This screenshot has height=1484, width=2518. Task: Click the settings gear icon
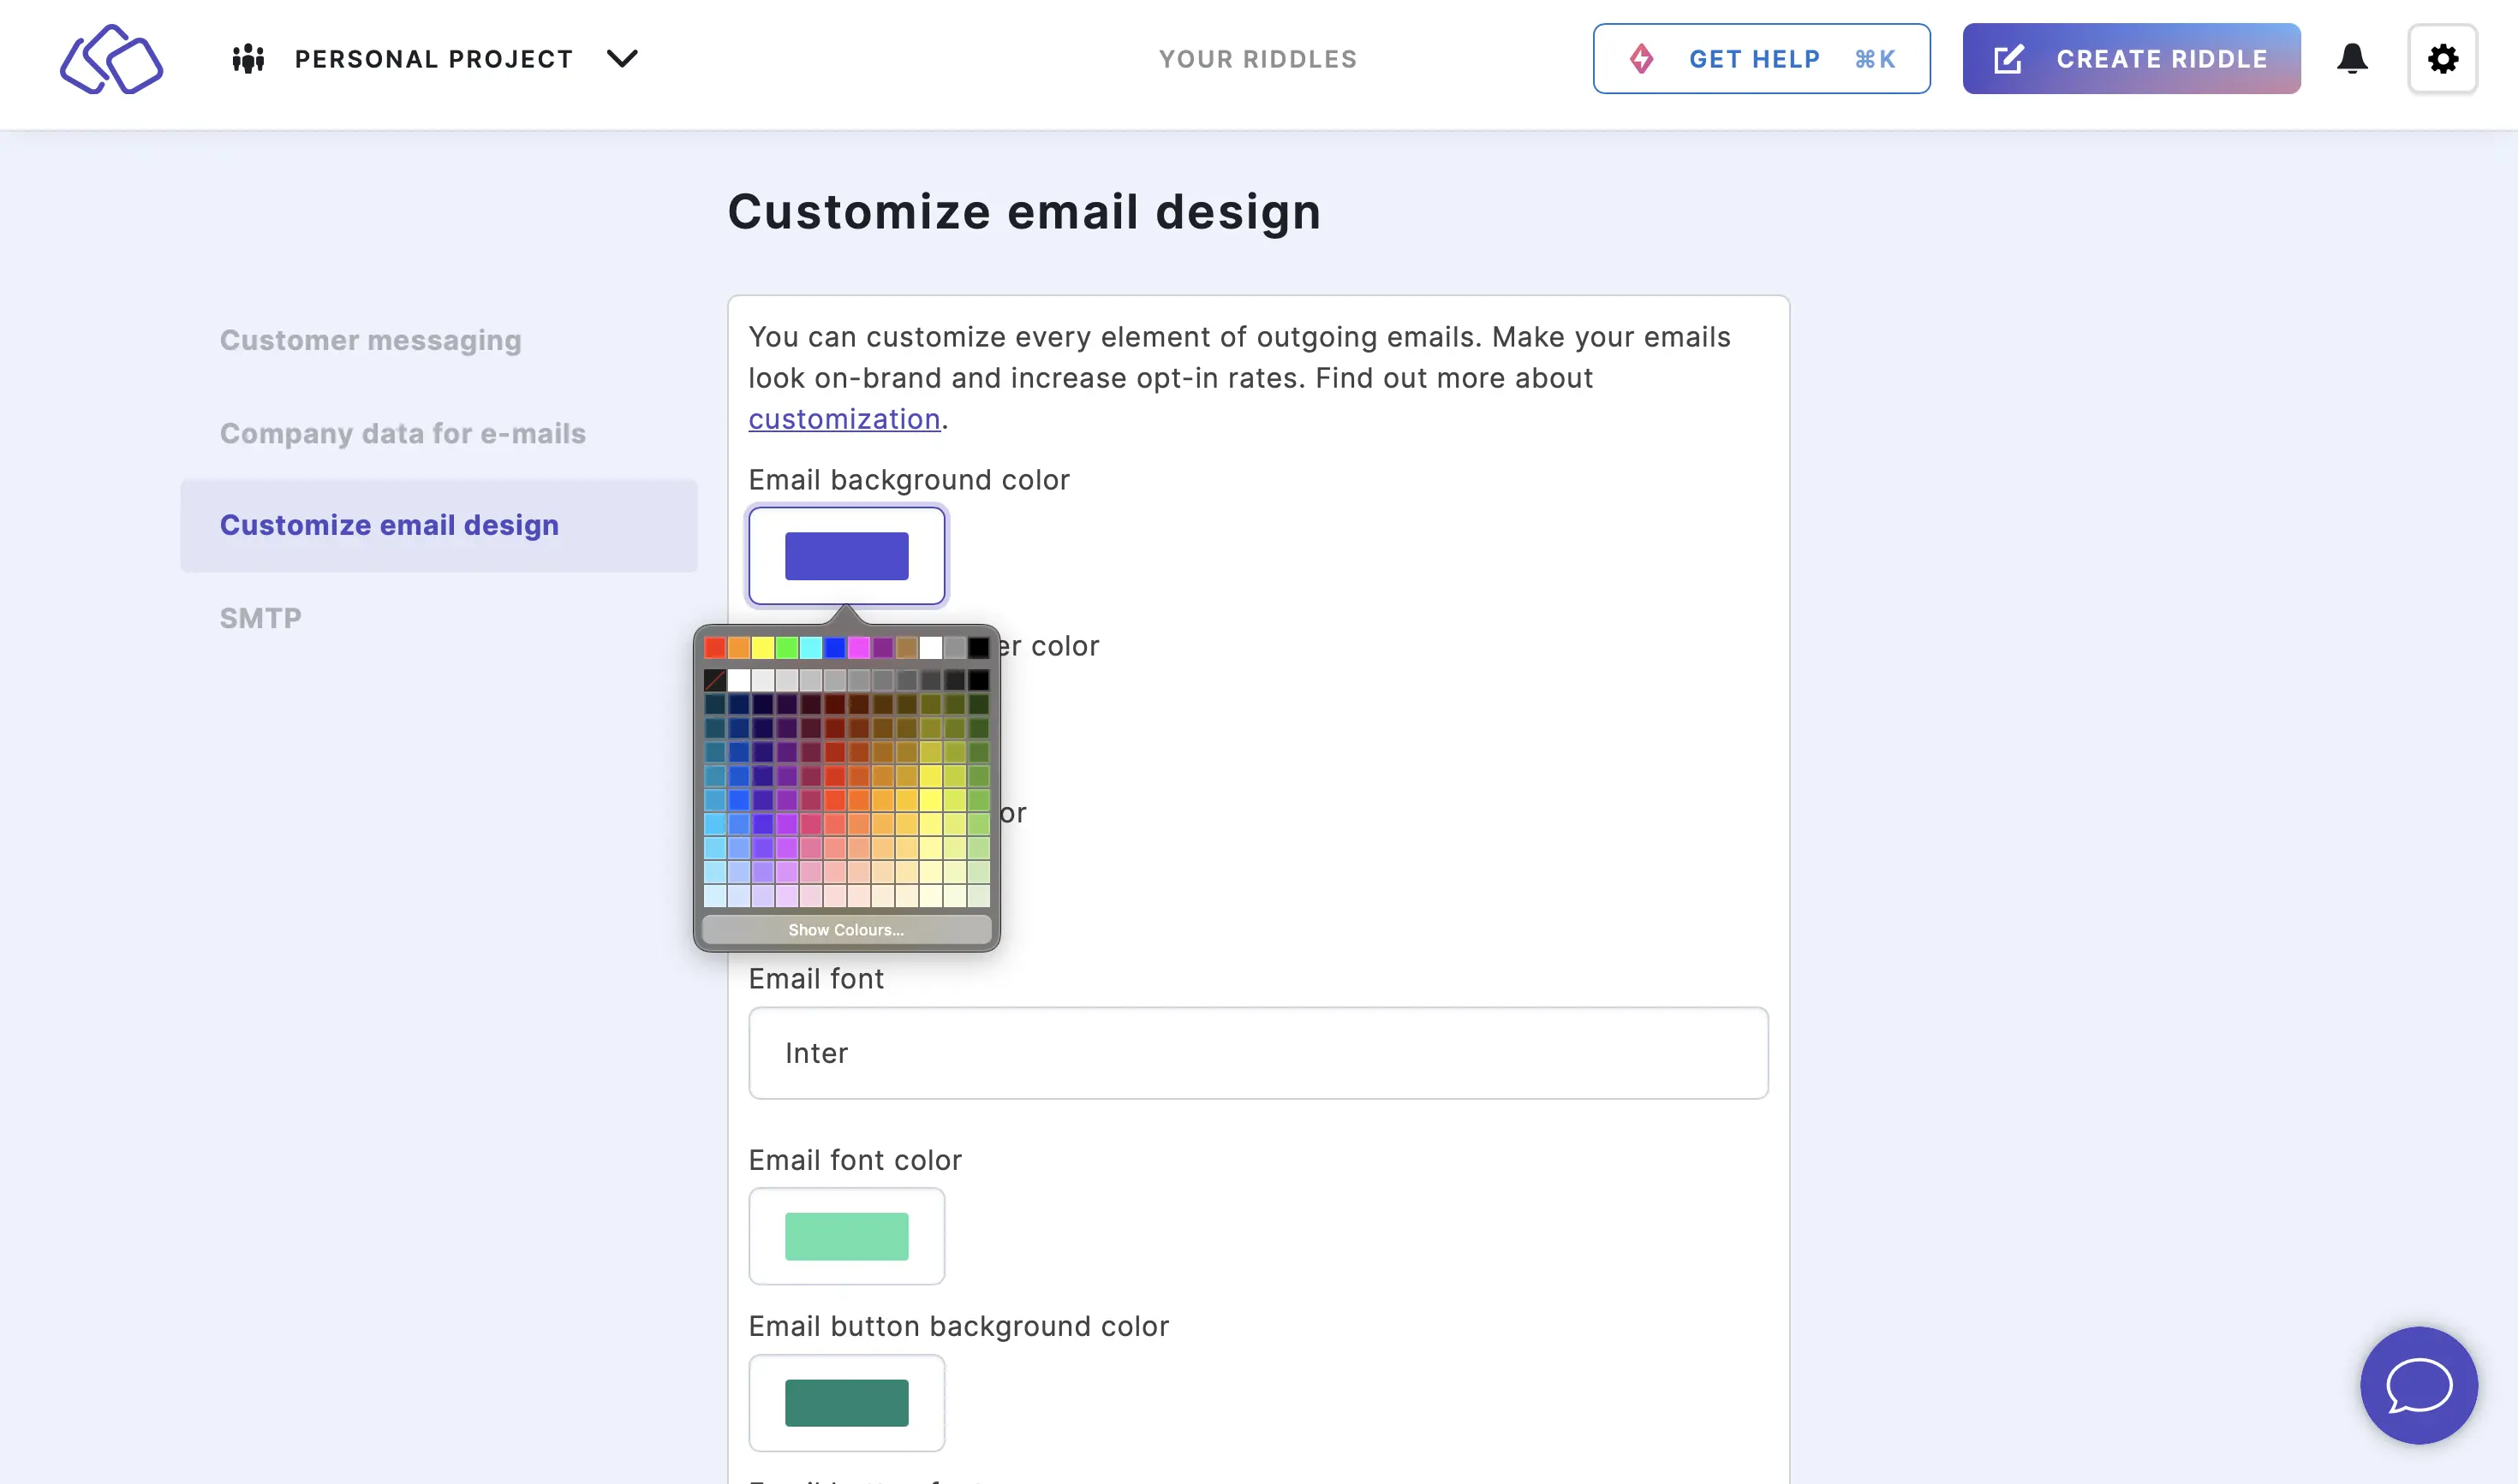2443,58
